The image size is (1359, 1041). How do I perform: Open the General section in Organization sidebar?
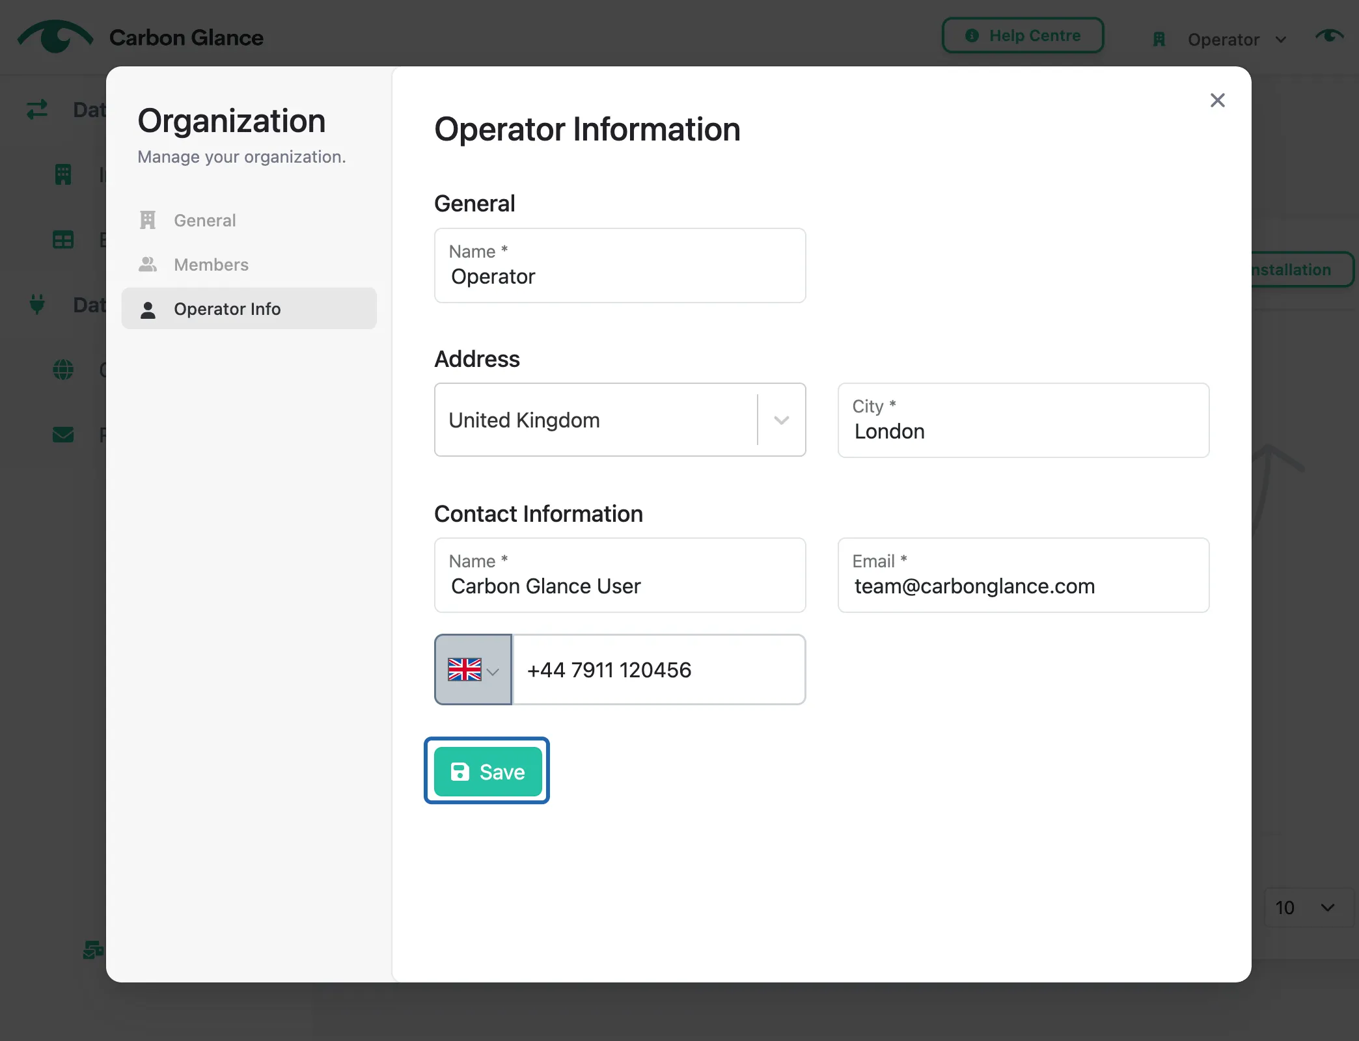[x=249, y=221]
